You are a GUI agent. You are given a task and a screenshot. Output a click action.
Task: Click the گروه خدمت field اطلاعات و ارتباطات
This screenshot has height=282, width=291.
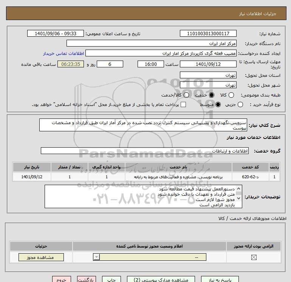145,151
